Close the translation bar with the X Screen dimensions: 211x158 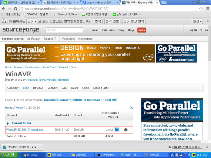tap(208, 21)
